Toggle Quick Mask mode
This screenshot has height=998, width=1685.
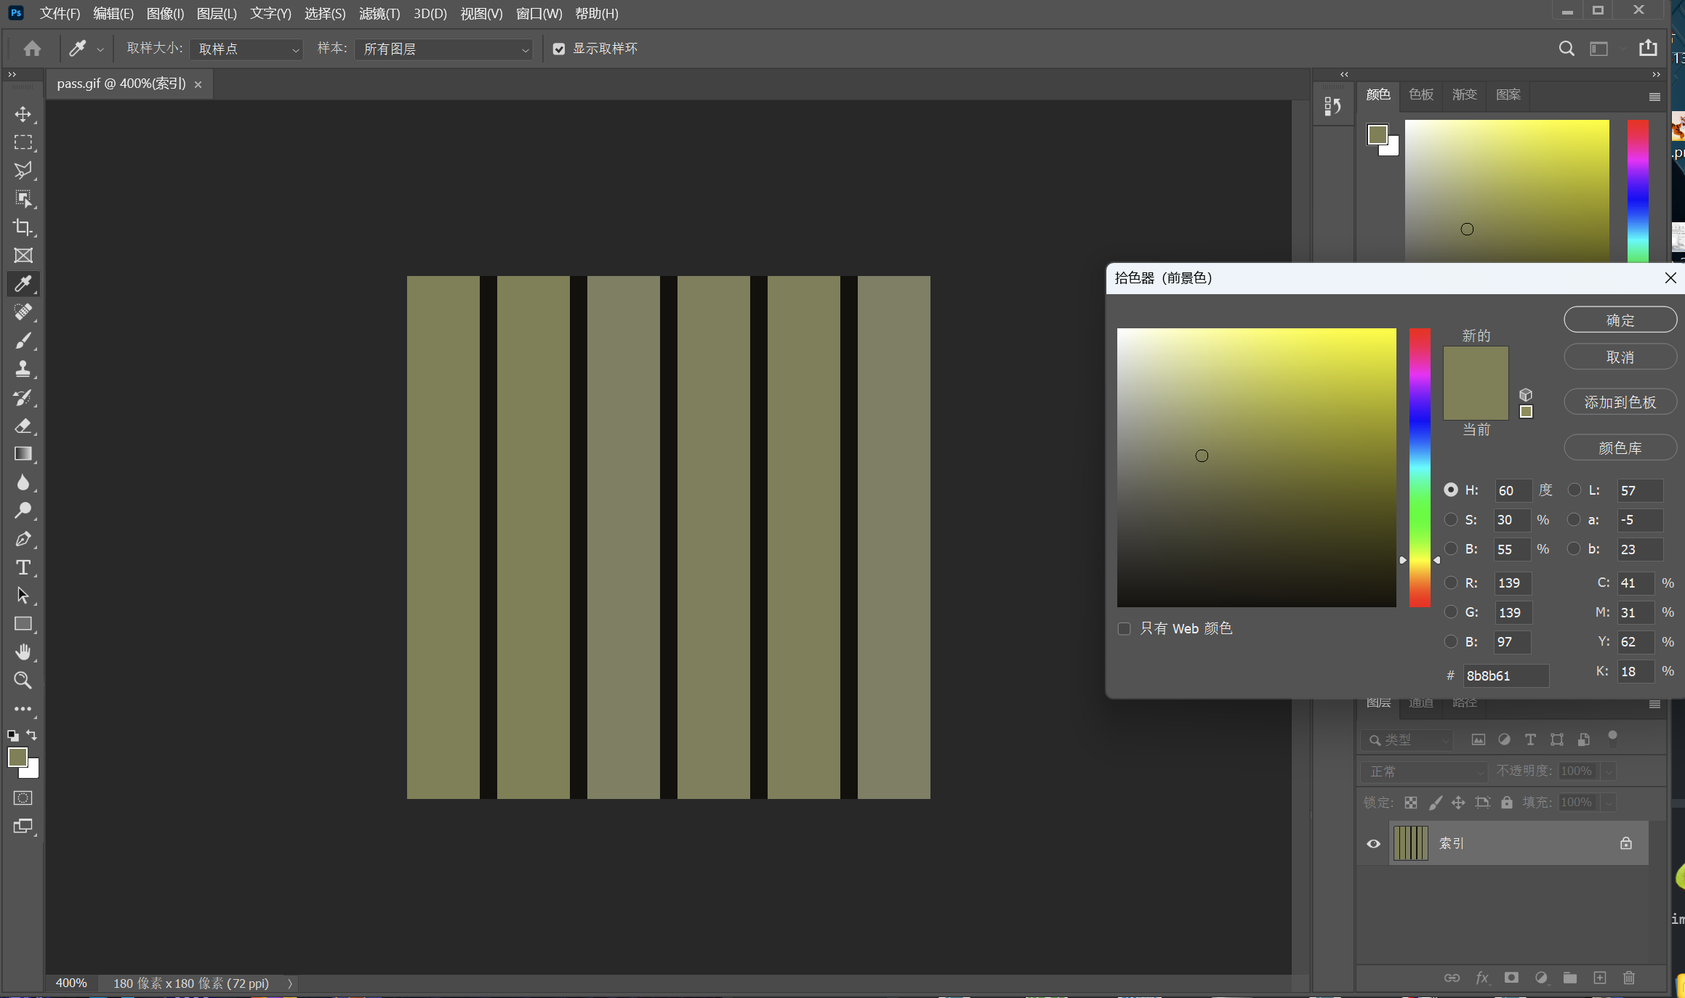point(23,798)
